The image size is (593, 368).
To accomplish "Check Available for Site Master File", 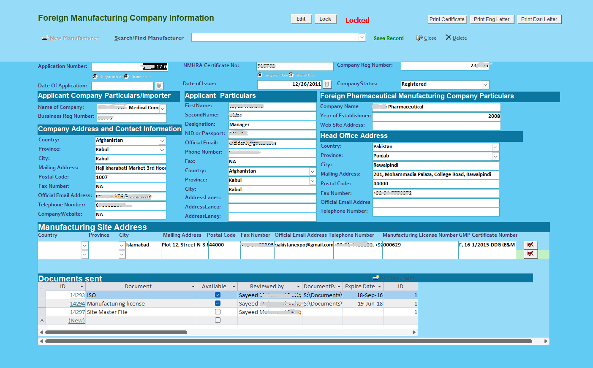I will (x=218, y=312).
